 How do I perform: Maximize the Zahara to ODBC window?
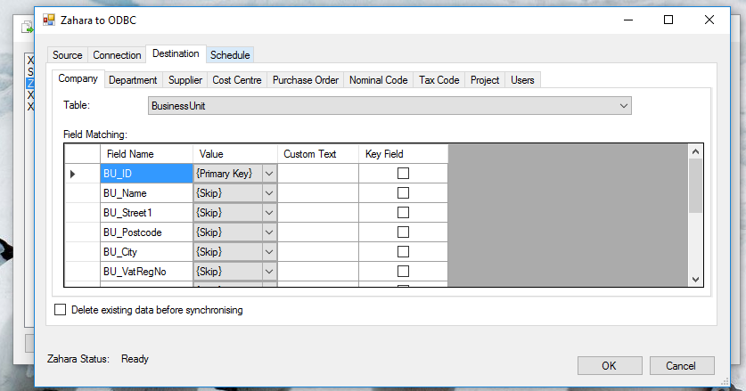tap(668, 20)
